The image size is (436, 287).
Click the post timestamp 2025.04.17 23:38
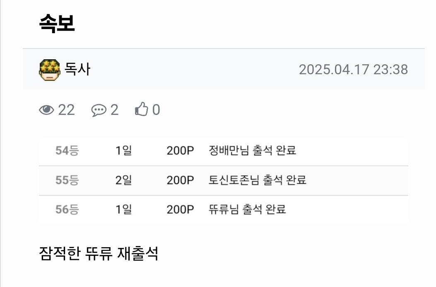[x=353, y=69]
